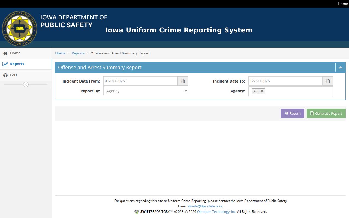Select Reports in the sidebar
349x218 pixels.
click(x=26, y=64)
